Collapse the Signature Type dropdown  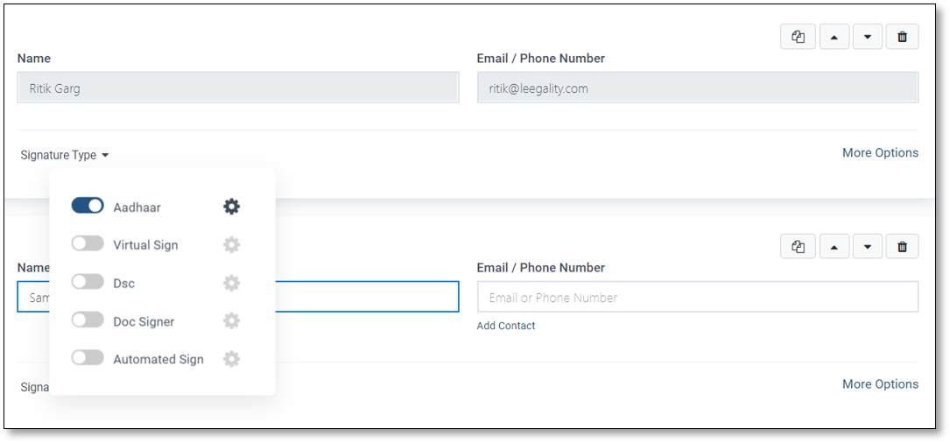[x=65, y=155]
